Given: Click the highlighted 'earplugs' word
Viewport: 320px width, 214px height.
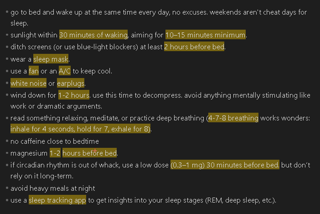Looking at the screenshot, I should tap(71, 84).
